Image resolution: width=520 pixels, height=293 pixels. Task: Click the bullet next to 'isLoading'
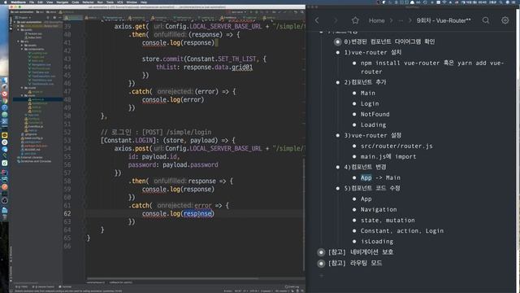point(354,242)
